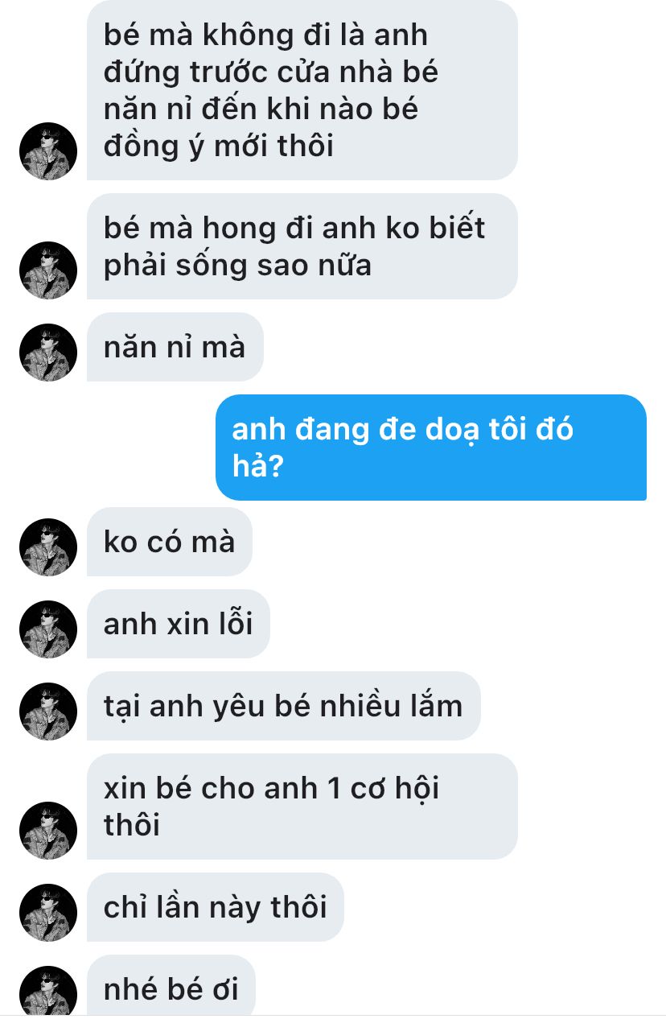Select the blue 'anh đang đe doạ tôi đó hả?' bubble

click(x=431, y=448)
